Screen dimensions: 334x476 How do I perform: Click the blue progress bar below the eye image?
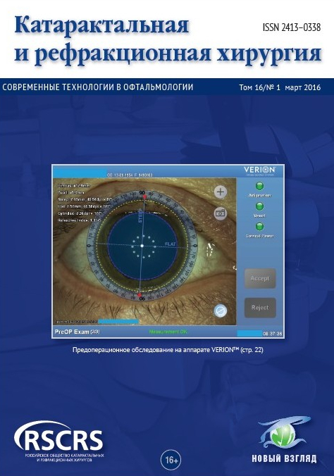pyautogui.click(x=119, y=321)
